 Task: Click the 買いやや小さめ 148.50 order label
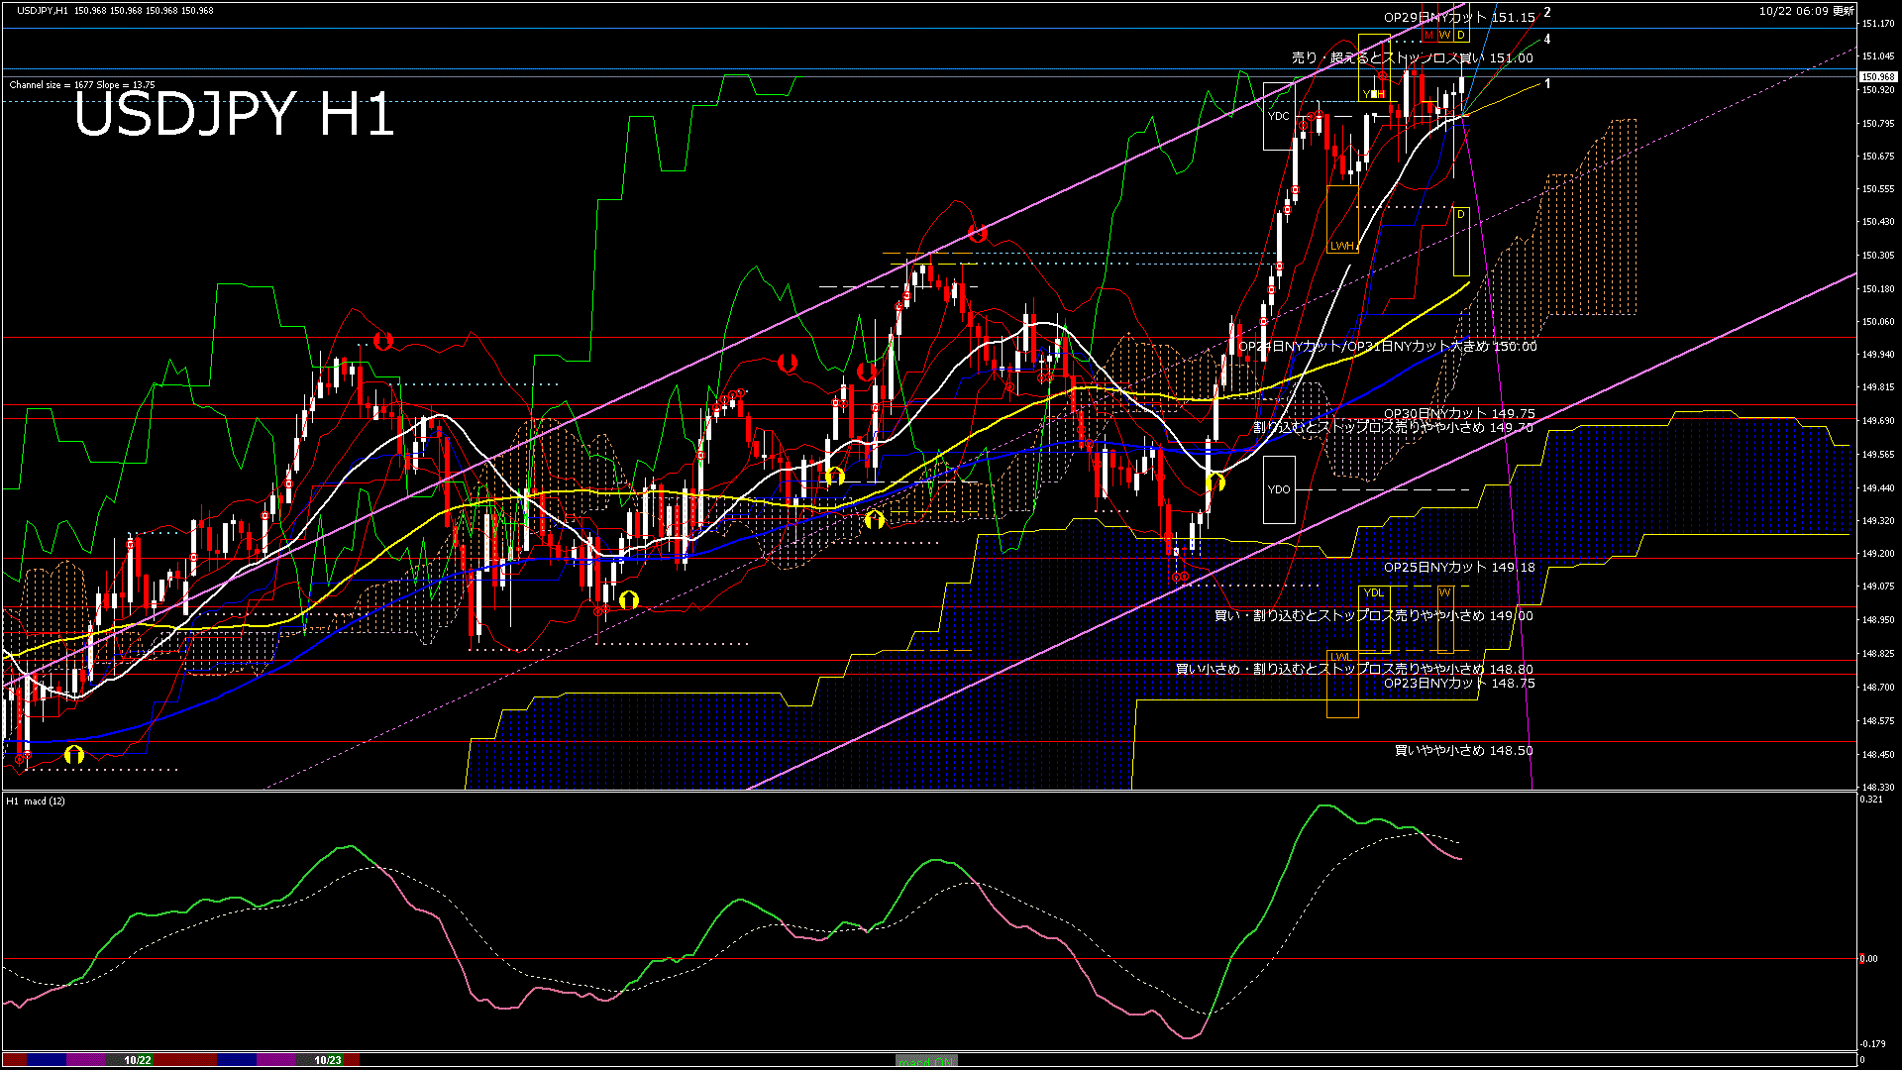click(1463, 750)
